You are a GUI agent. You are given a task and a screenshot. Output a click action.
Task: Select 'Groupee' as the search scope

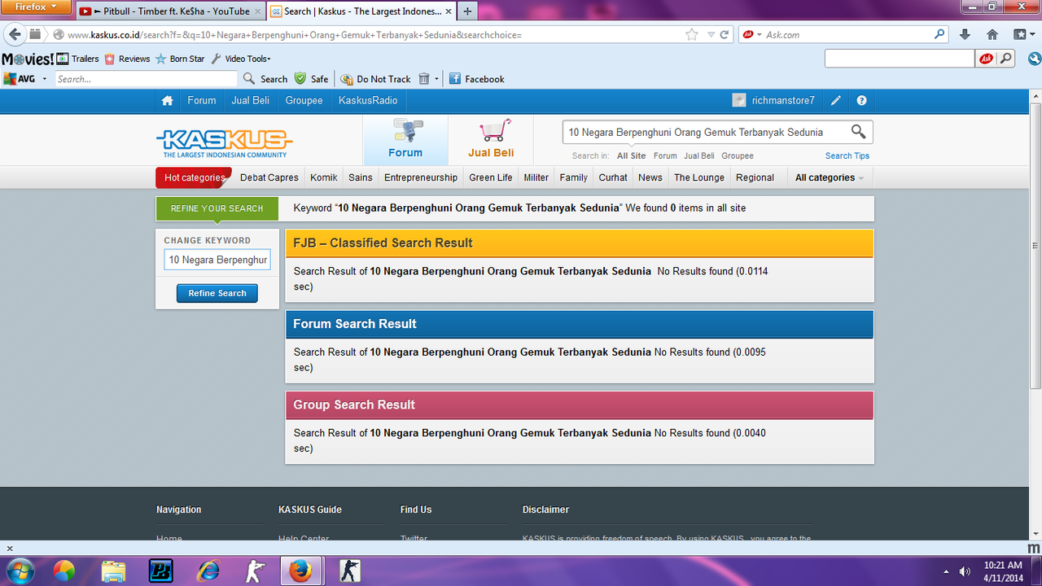[x=738, y=155]
